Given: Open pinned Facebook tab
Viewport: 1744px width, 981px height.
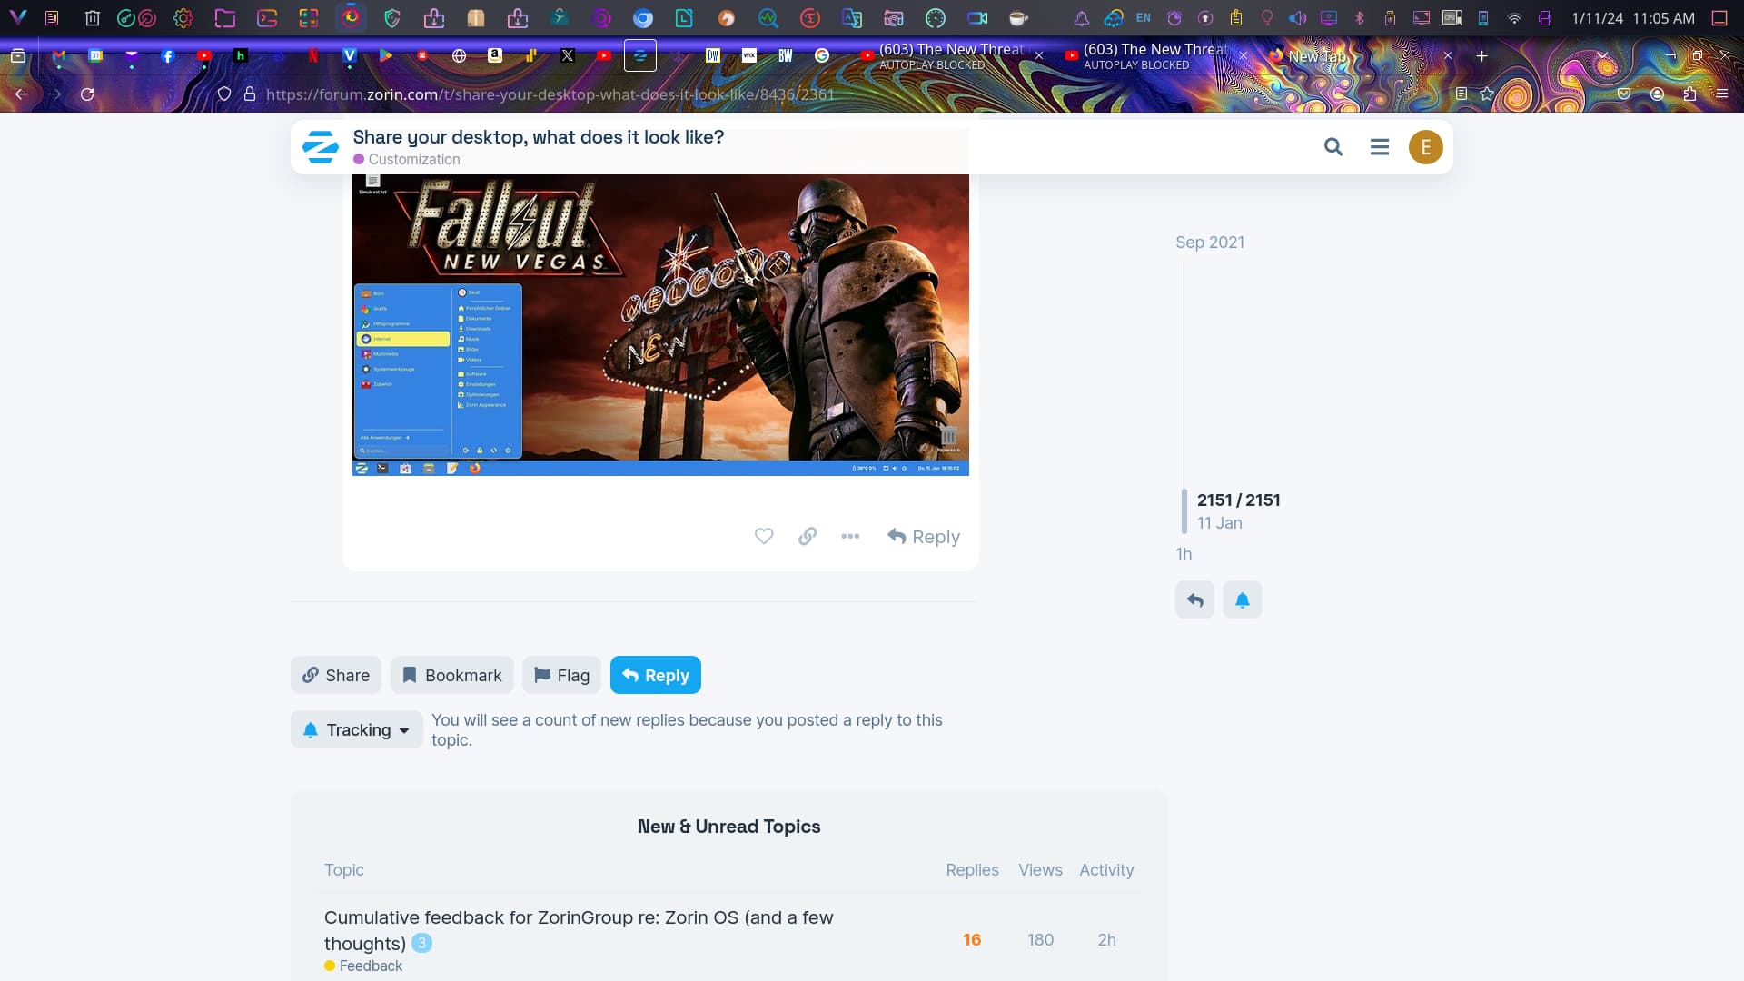Looking at the screenshot, I should click(x=168, y=56).
